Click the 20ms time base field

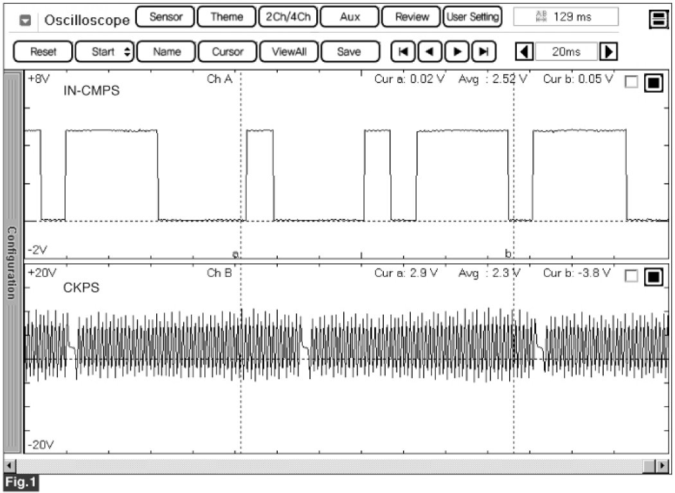[566, 51]
